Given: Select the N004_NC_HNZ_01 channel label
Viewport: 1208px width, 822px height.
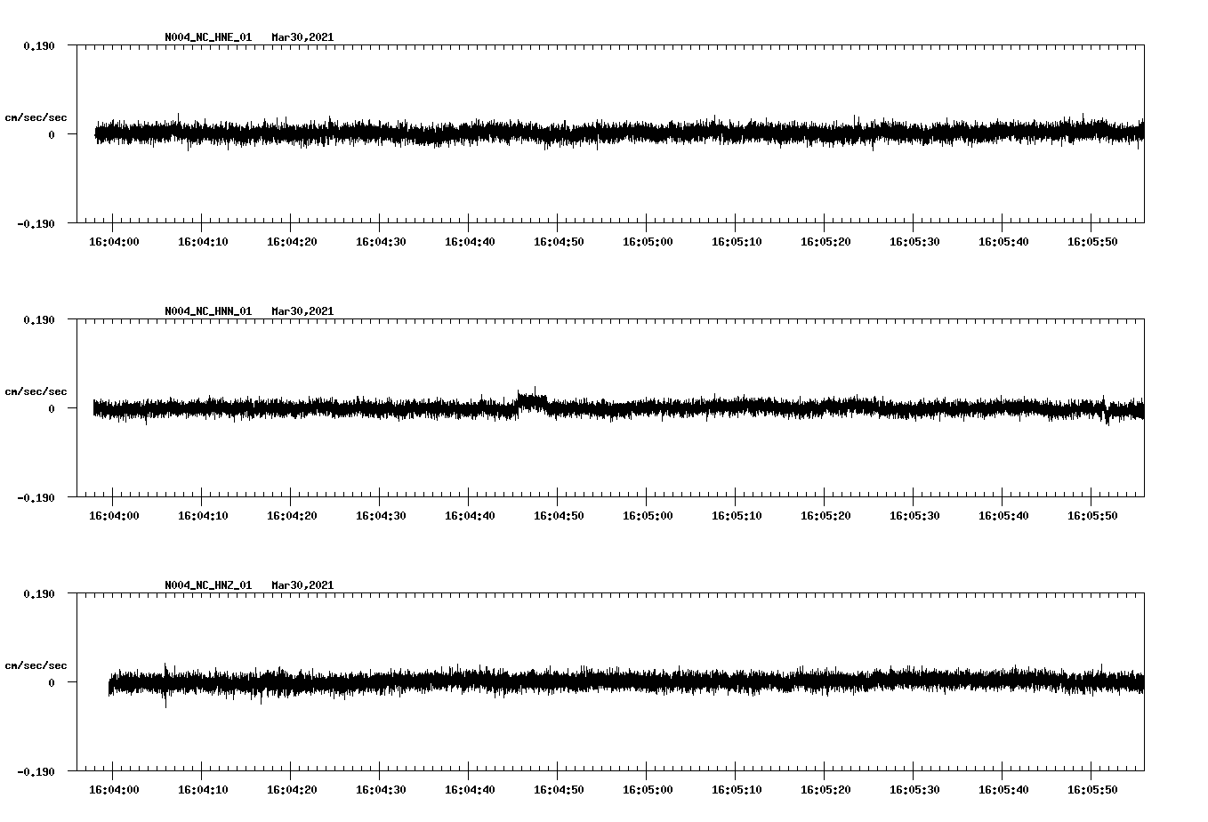Looking at the screenshot, I should (x=206, y=584).
